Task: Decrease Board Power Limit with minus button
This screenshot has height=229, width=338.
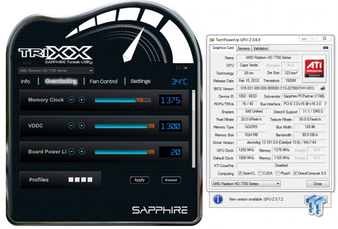Action: pos(71,152)
